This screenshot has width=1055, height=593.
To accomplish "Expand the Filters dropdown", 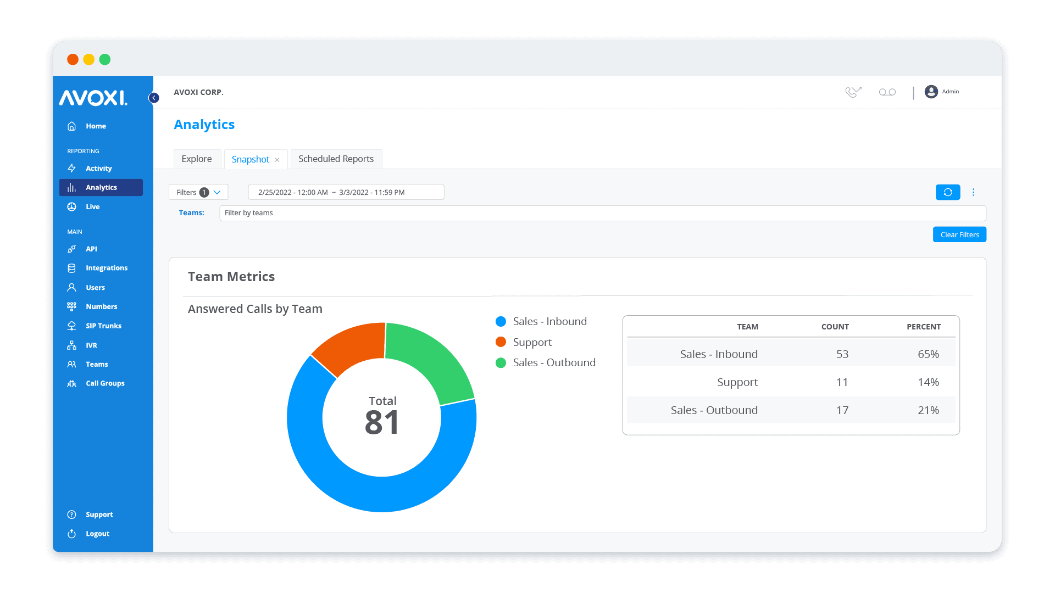I will pyautogui.click(x=198, y=192).
